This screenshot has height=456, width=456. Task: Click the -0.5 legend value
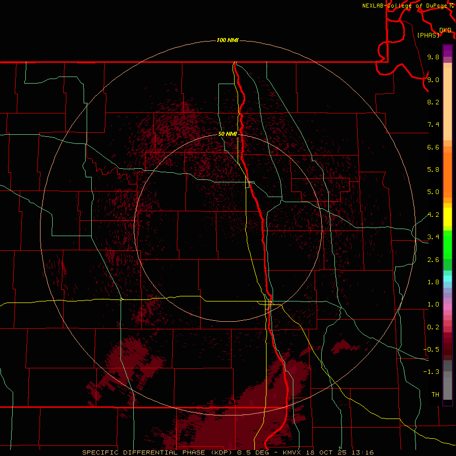pos(431,350)
